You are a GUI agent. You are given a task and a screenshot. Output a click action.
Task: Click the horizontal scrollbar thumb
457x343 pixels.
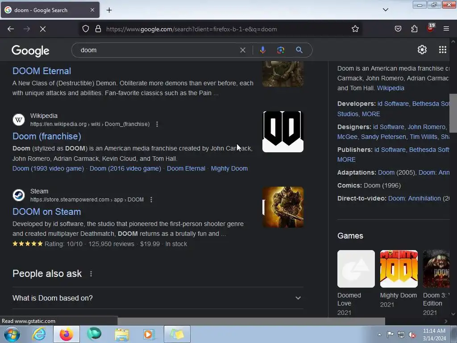[251, 321]
